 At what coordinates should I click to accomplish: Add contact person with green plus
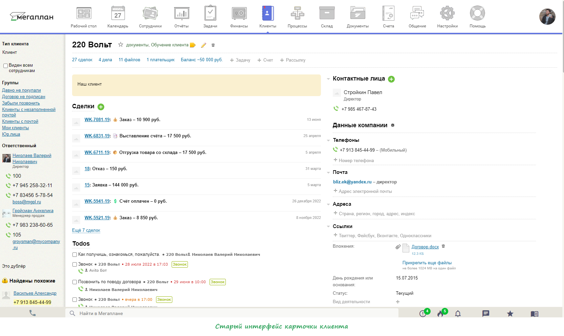[391, 79]
